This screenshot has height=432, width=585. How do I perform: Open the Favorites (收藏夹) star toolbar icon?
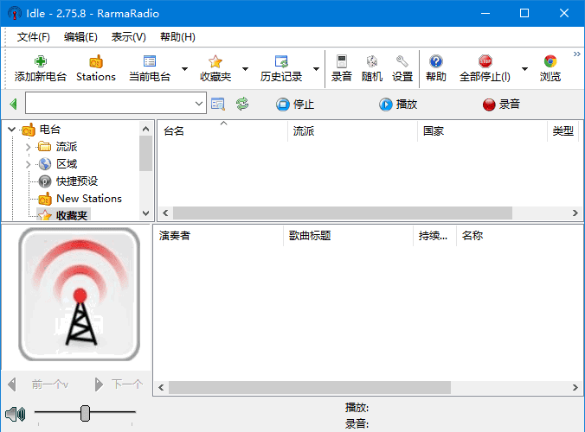point(215,61)
